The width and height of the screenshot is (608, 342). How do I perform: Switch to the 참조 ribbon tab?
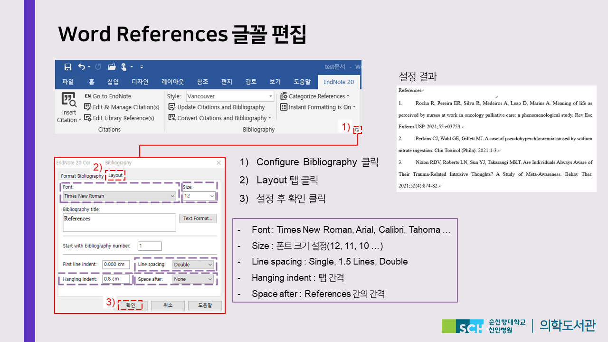point(202,82)
